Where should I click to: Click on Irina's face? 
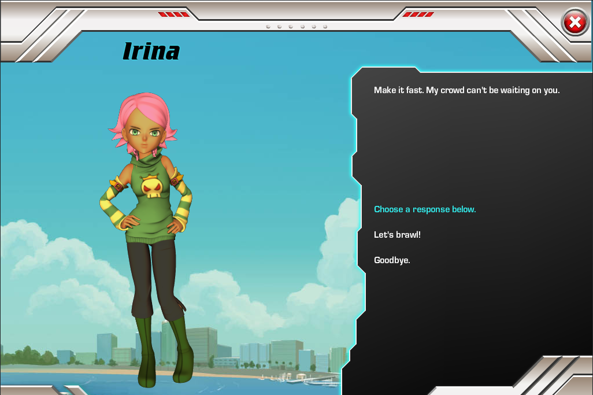point(144,136)
